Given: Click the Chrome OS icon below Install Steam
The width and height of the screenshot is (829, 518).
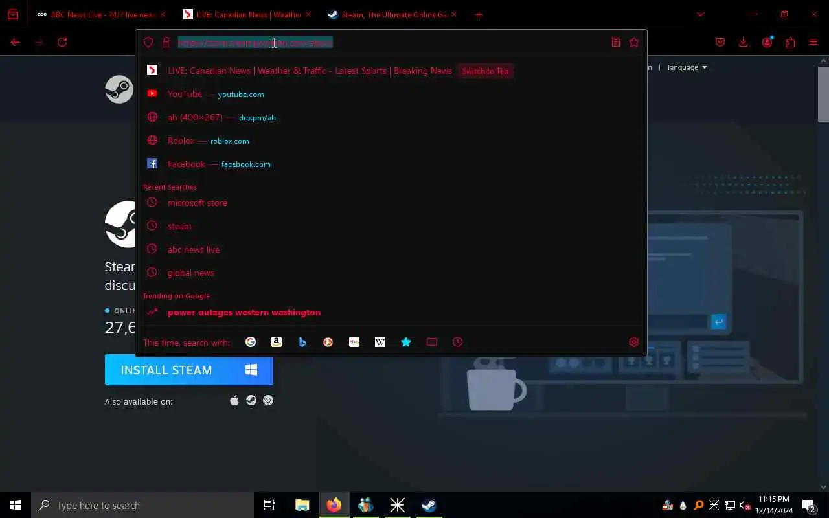Looking at the screenshot, I should point(268,401).
